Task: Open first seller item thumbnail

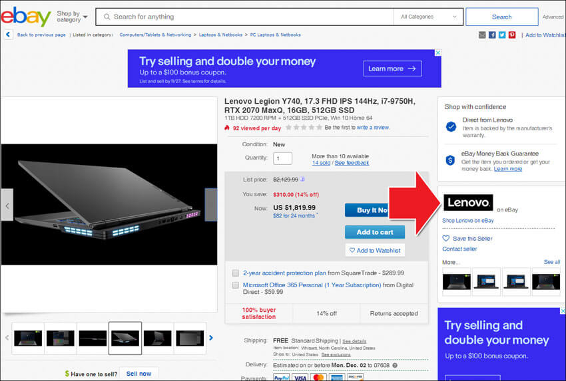Action: pos(457,282)
